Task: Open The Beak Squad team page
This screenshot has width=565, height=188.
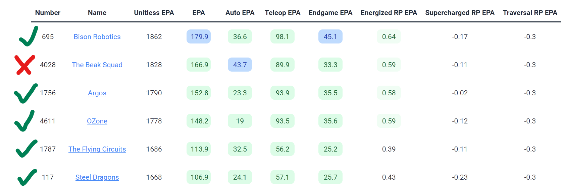Action: (97, 65)
